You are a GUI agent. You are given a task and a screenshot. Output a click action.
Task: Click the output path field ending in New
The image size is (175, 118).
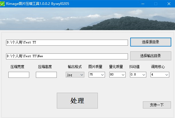pos(67,56)
